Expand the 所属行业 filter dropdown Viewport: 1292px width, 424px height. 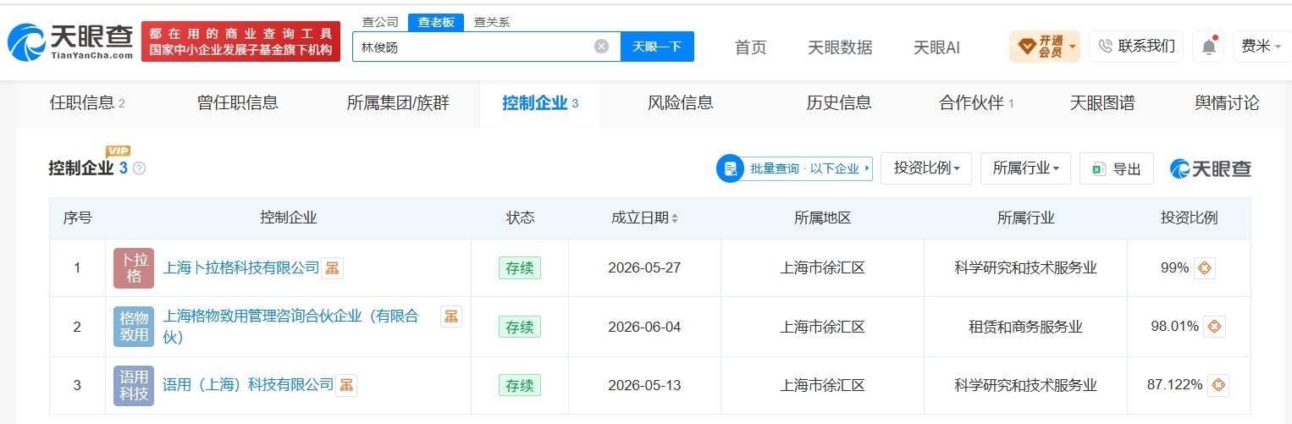click(1025, 168)
